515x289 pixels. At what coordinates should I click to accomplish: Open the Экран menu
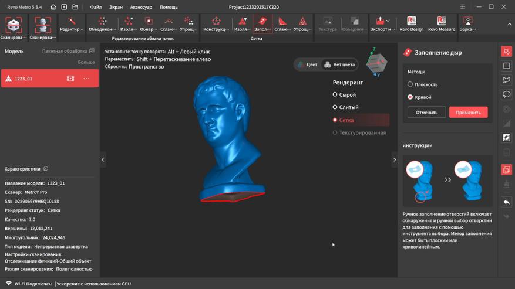(116, 7)
